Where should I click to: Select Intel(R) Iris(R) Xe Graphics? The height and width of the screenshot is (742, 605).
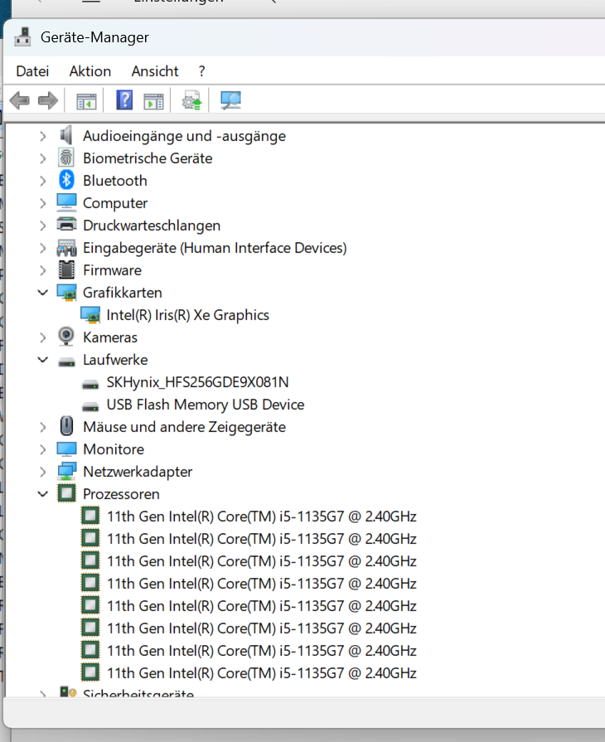click(188, 315)
